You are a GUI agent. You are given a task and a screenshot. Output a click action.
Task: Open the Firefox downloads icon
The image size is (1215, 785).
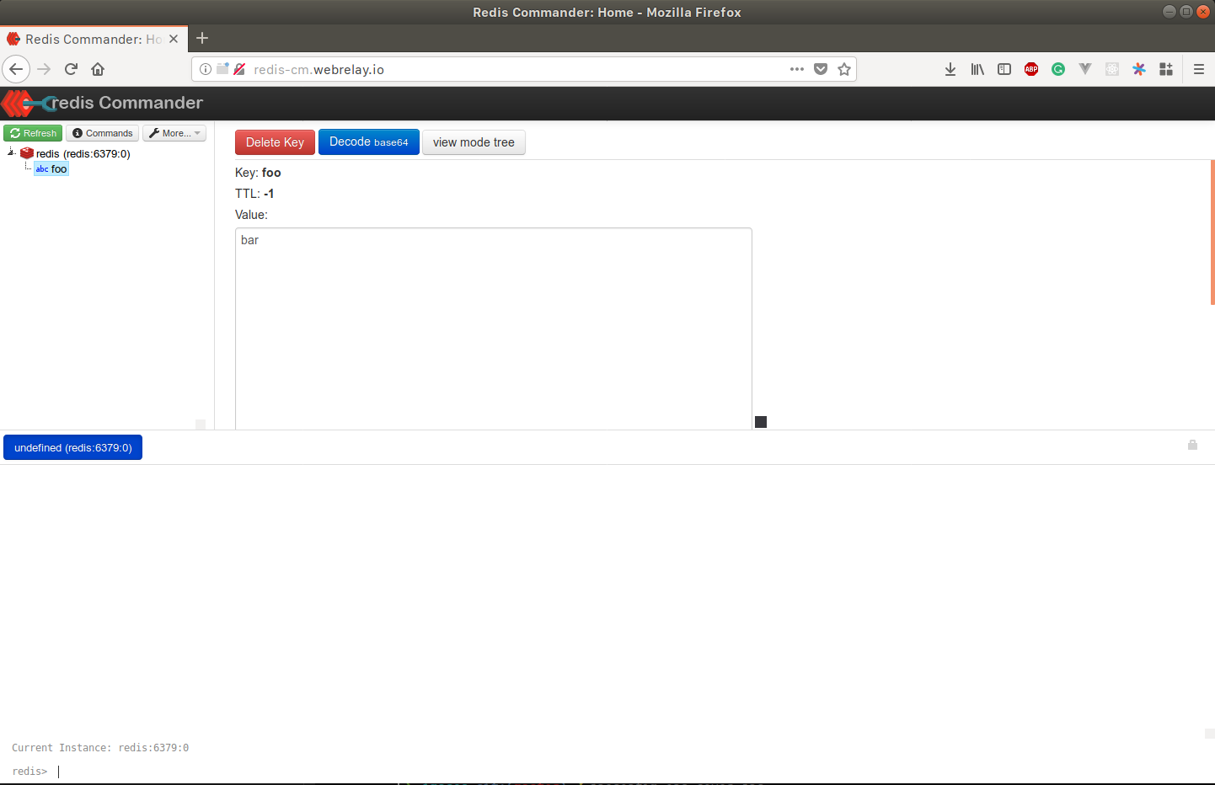(x=950, y=69)
